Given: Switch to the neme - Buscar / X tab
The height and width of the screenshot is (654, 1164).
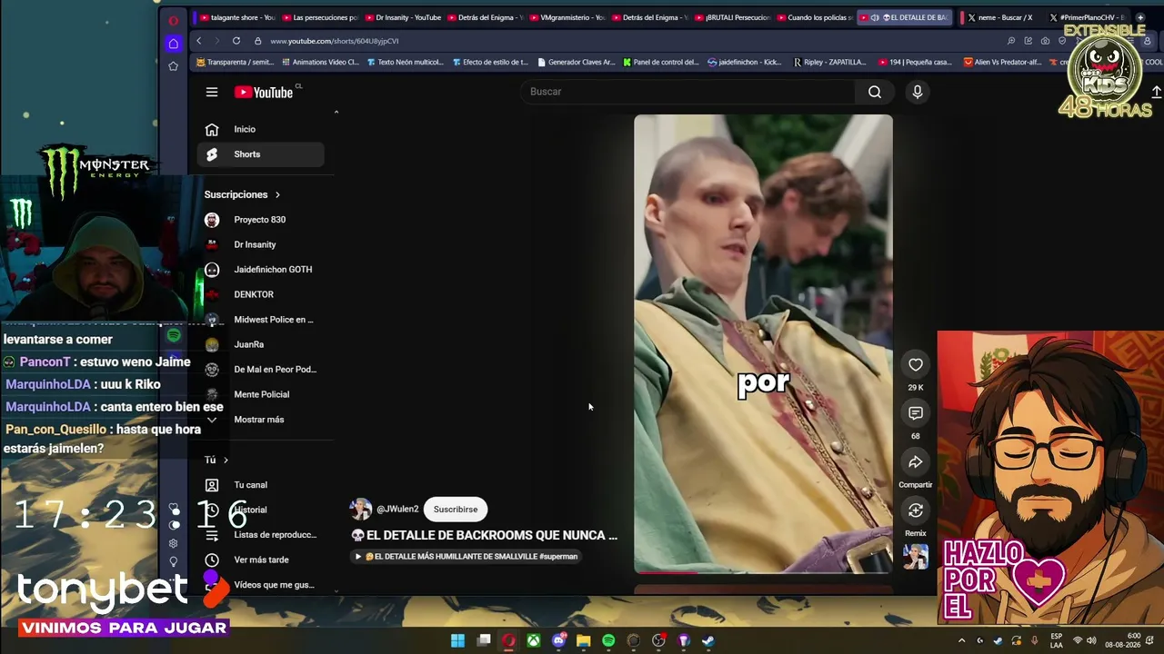Looking at the screenshot, I should [1000, 17].
